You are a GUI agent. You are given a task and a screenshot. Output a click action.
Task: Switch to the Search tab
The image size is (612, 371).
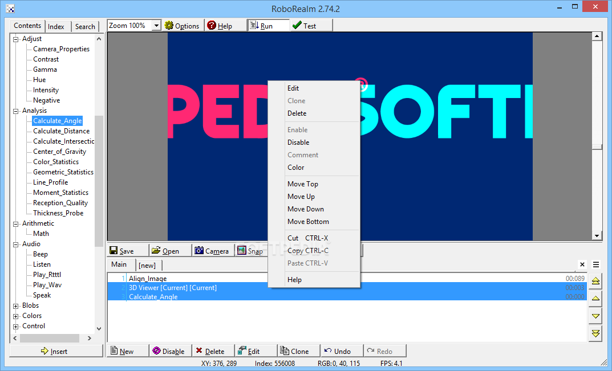coord(85,27)
